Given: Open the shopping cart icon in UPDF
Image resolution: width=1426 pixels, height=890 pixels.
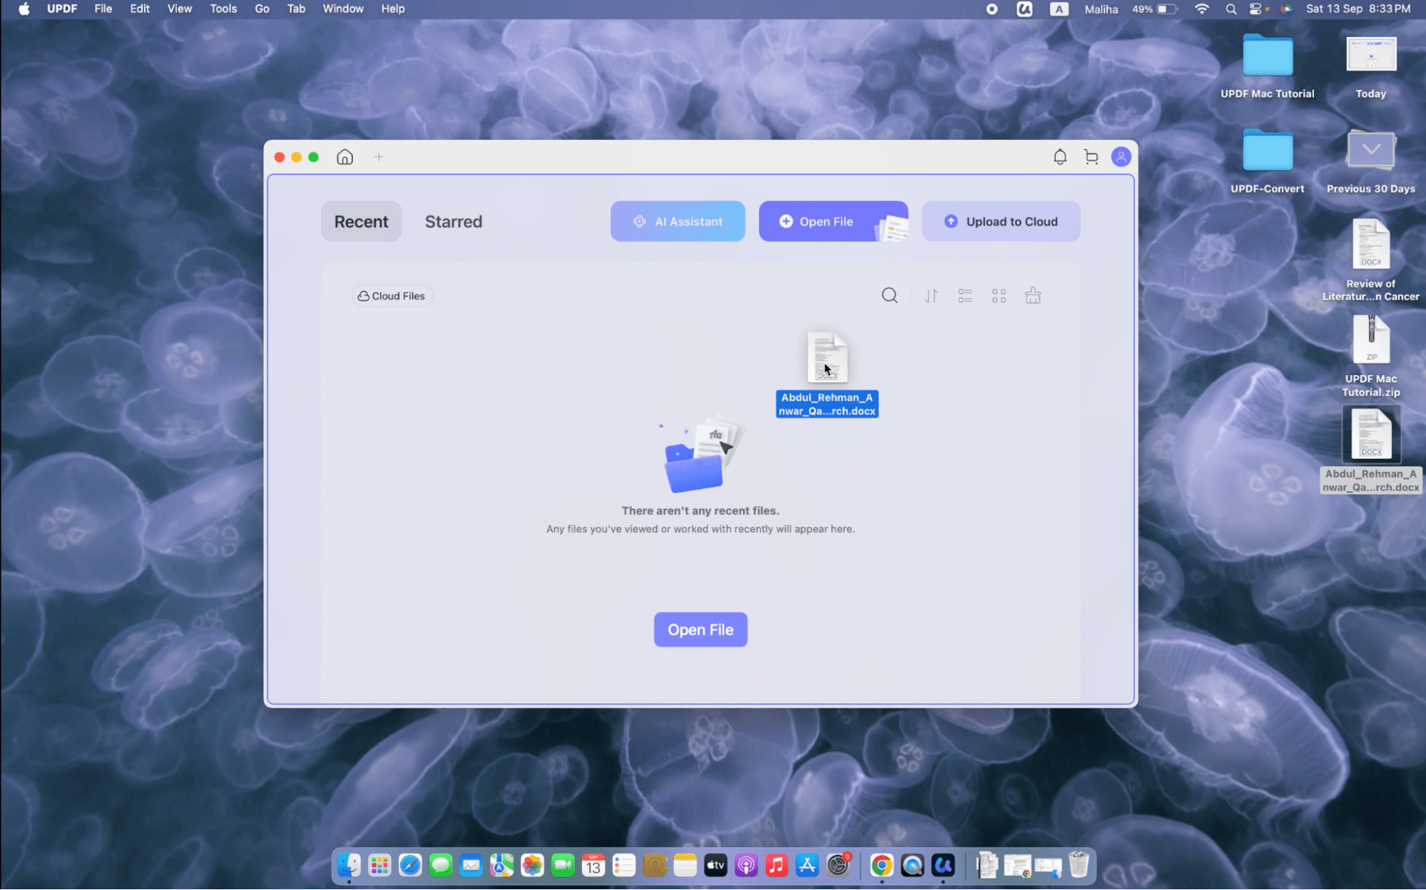Looking at the screenshot, I should pos(1091,157).
